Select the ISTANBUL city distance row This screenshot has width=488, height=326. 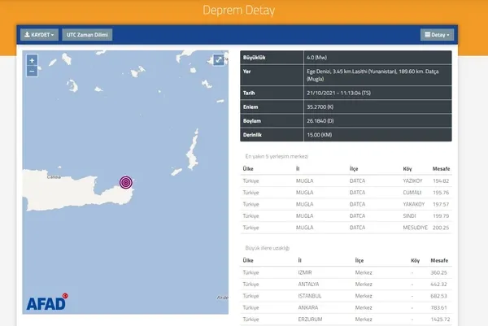click(345, 295)
